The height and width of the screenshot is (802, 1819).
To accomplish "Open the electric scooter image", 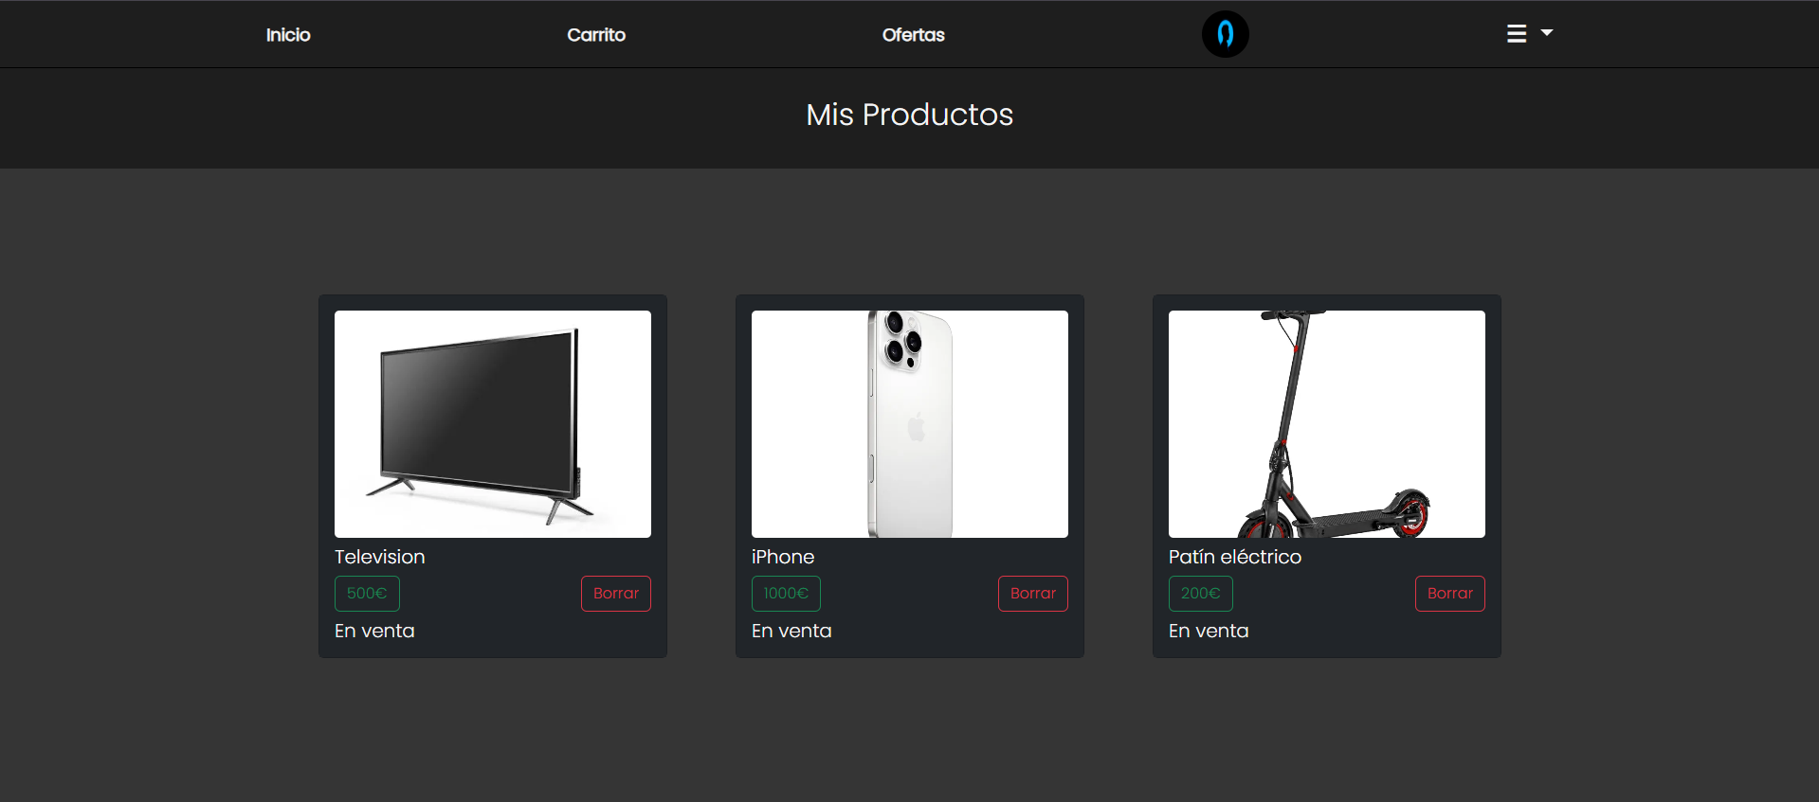I will (1327, 424).
